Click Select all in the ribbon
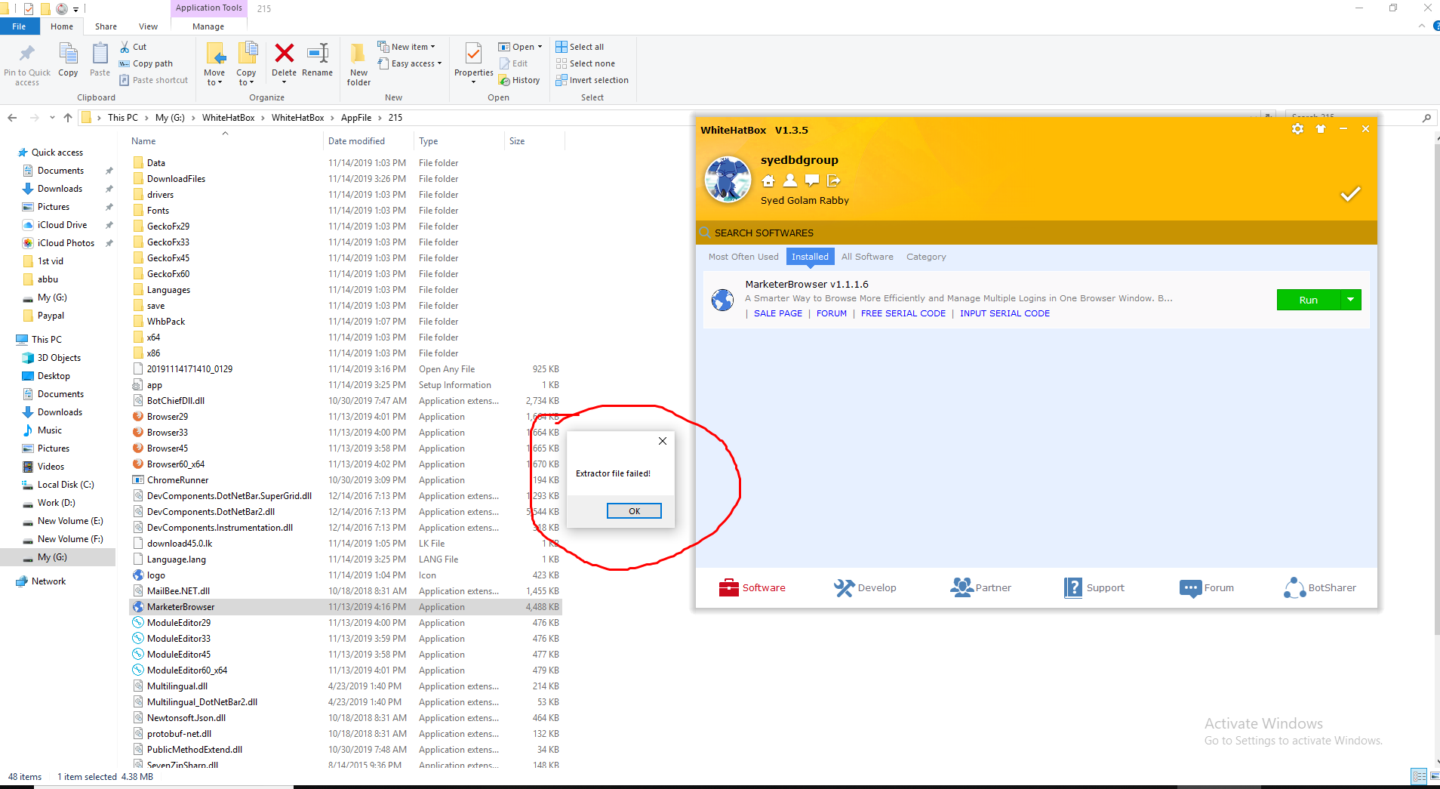The height and width of the screenshot is (789, 1440). [580, 47]
